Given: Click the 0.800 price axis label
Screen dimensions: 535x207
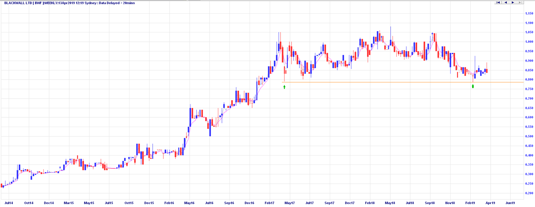Looking at the screenshot, I should point(529,80).
